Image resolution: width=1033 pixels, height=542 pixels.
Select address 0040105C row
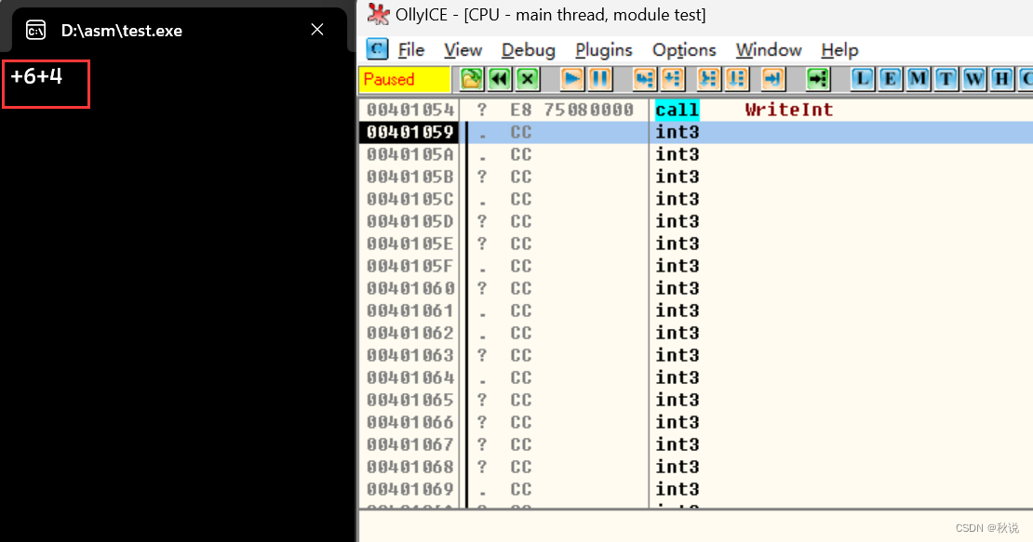click(409, 199)
